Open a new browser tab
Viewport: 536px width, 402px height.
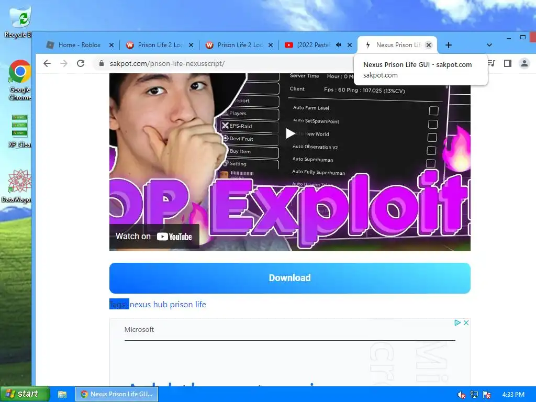[449, 45]
